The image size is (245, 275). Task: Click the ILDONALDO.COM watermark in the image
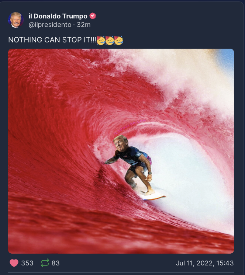pos(130,127)
